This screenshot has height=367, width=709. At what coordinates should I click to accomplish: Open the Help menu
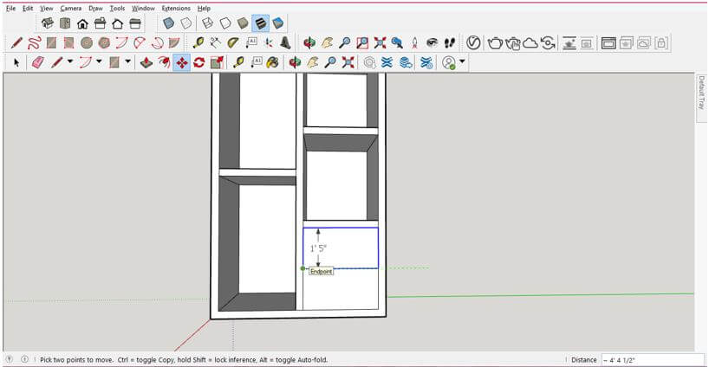204,8
